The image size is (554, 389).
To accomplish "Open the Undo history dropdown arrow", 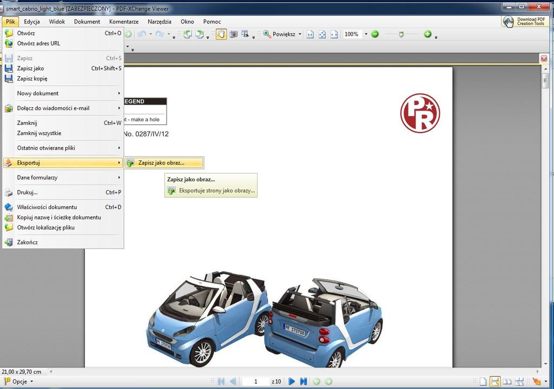I will click(150, 34).
